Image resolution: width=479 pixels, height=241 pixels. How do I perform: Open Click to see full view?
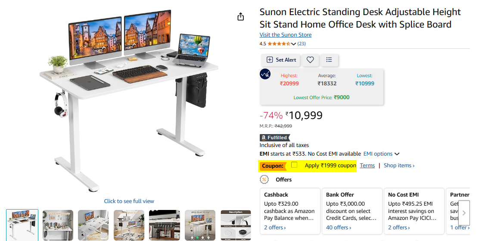point(129,201)
